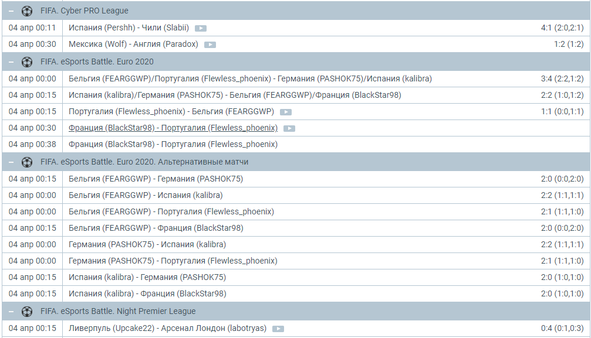Open FIFA. eSports Battle. Euro 2020. Альтернативные матчи title
Screen dimensions: 591x338
[x=144, y=162]
